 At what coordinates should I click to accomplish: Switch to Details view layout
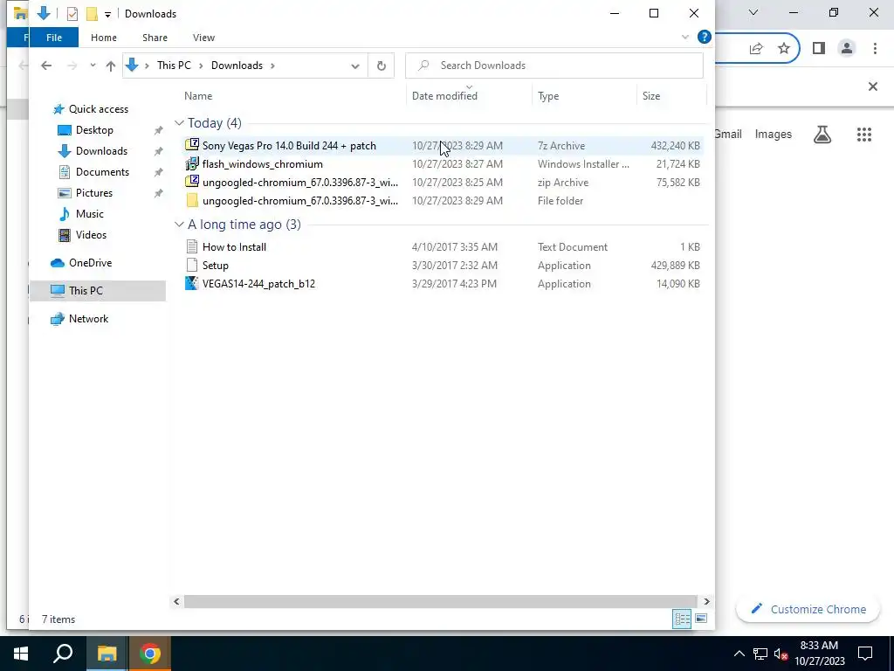click(682, 619)
